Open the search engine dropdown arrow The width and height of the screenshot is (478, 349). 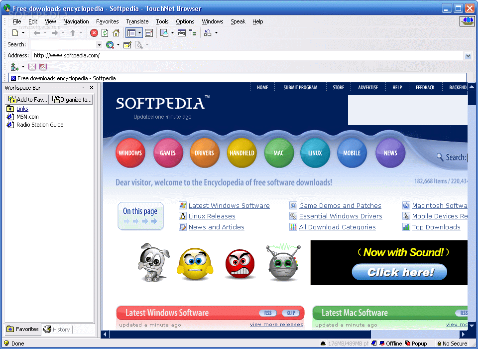(118, 45)
